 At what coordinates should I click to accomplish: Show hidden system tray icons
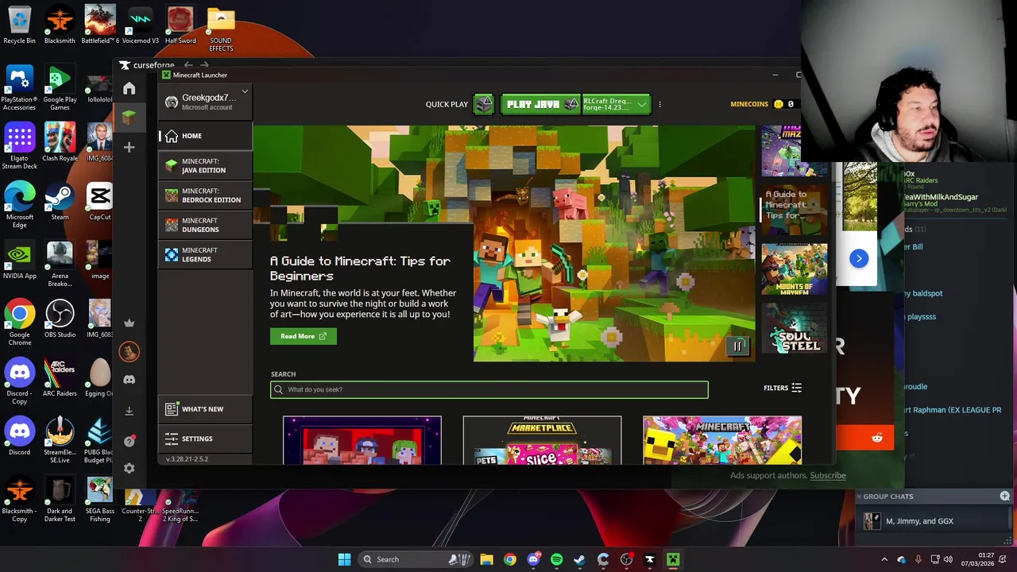tap(884, 559)
